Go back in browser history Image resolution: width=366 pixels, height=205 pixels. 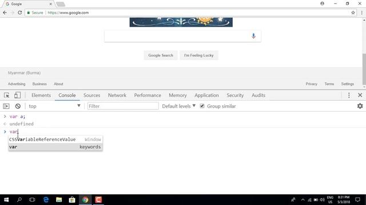5,13
